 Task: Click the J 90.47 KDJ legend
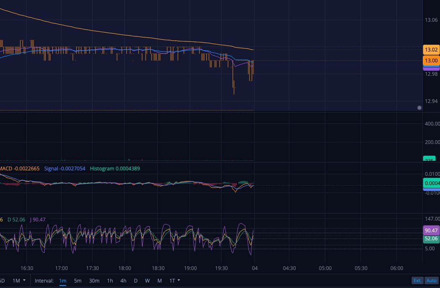pyautogui.click(x=38, y=219)
